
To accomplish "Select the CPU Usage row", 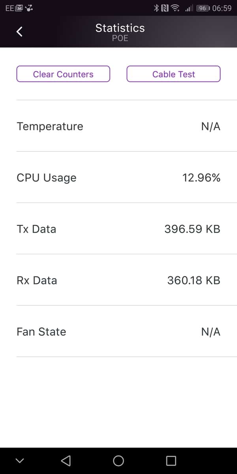I will (x=118, y=178).
